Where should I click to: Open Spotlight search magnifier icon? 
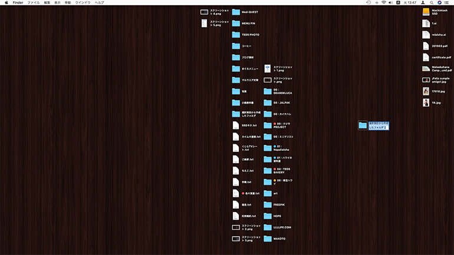pos(432,2)
